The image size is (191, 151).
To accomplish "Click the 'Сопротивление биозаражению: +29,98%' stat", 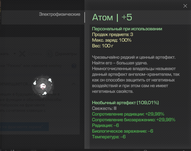I will [x=134, y=120].
